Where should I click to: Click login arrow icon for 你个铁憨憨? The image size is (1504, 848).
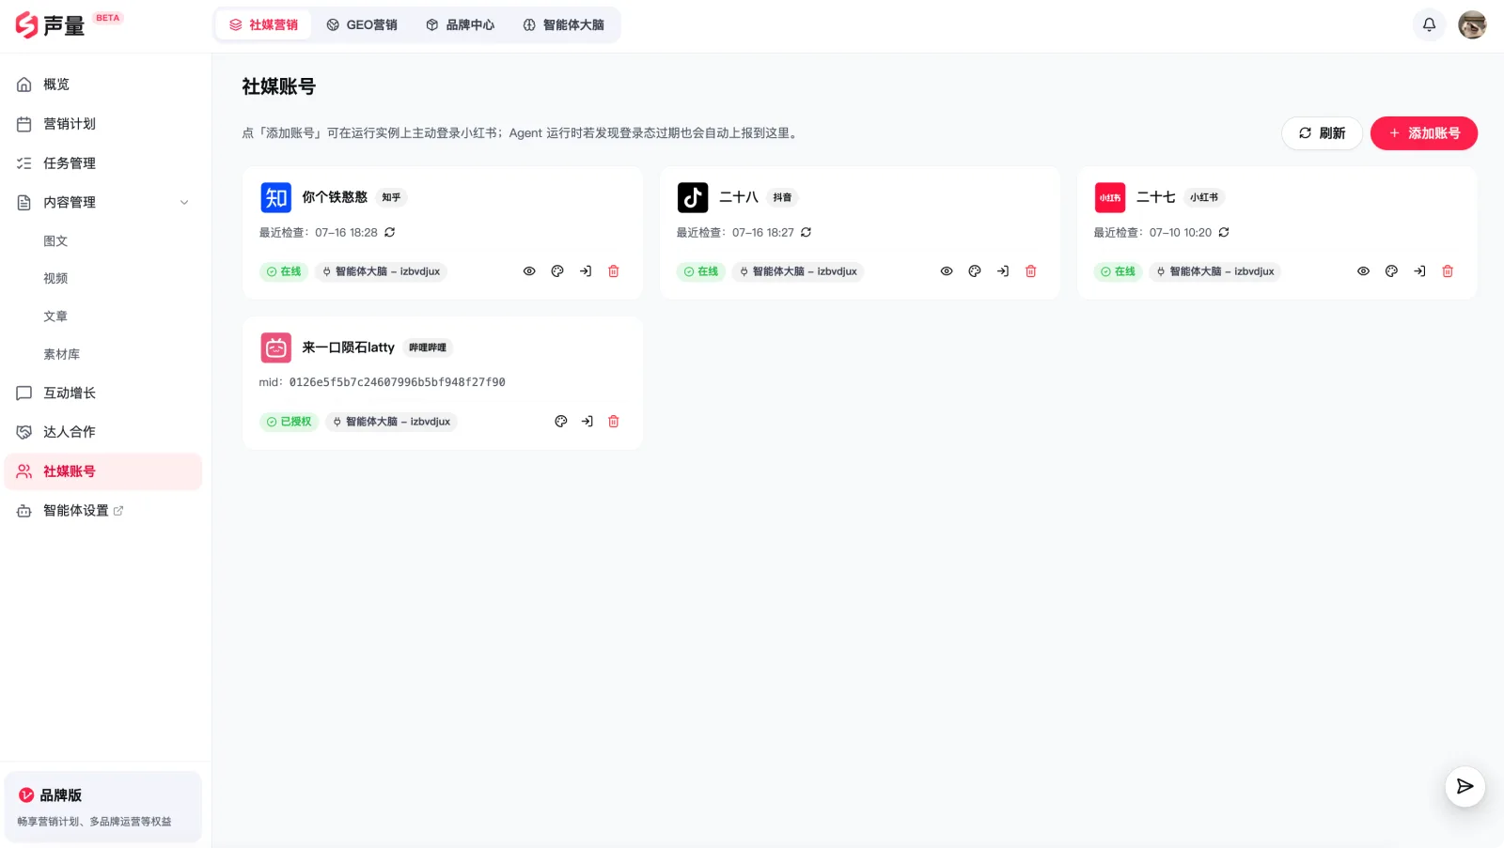tap(586, 271)
